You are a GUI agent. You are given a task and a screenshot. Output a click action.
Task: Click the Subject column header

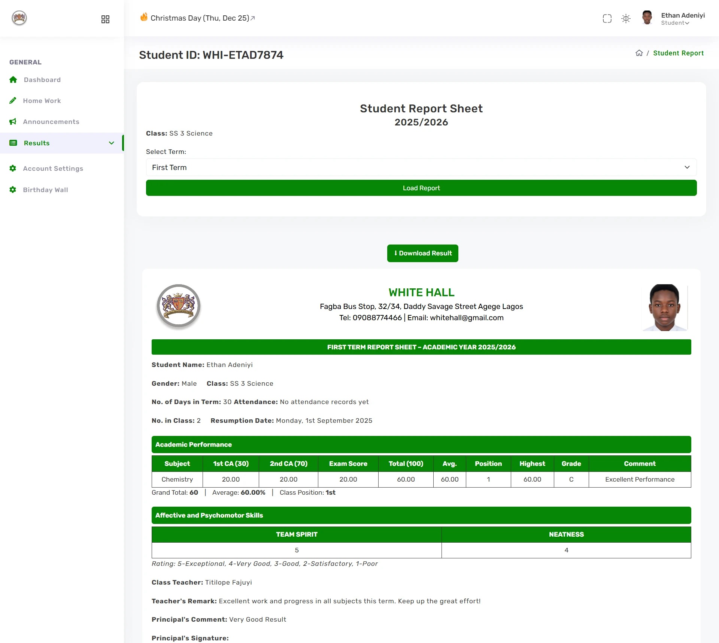pos(177,464)
